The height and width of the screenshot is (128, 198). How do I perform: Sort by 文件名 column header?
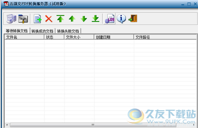click(x=24, y=37)
